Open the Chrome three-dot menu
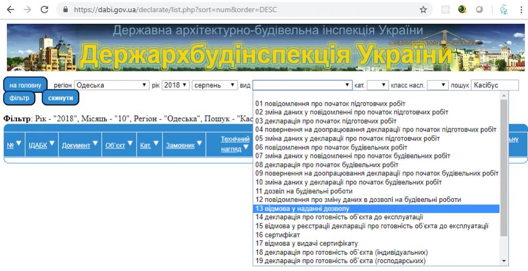The width and height of the screenshot is (528, 271). click(520, 10)
